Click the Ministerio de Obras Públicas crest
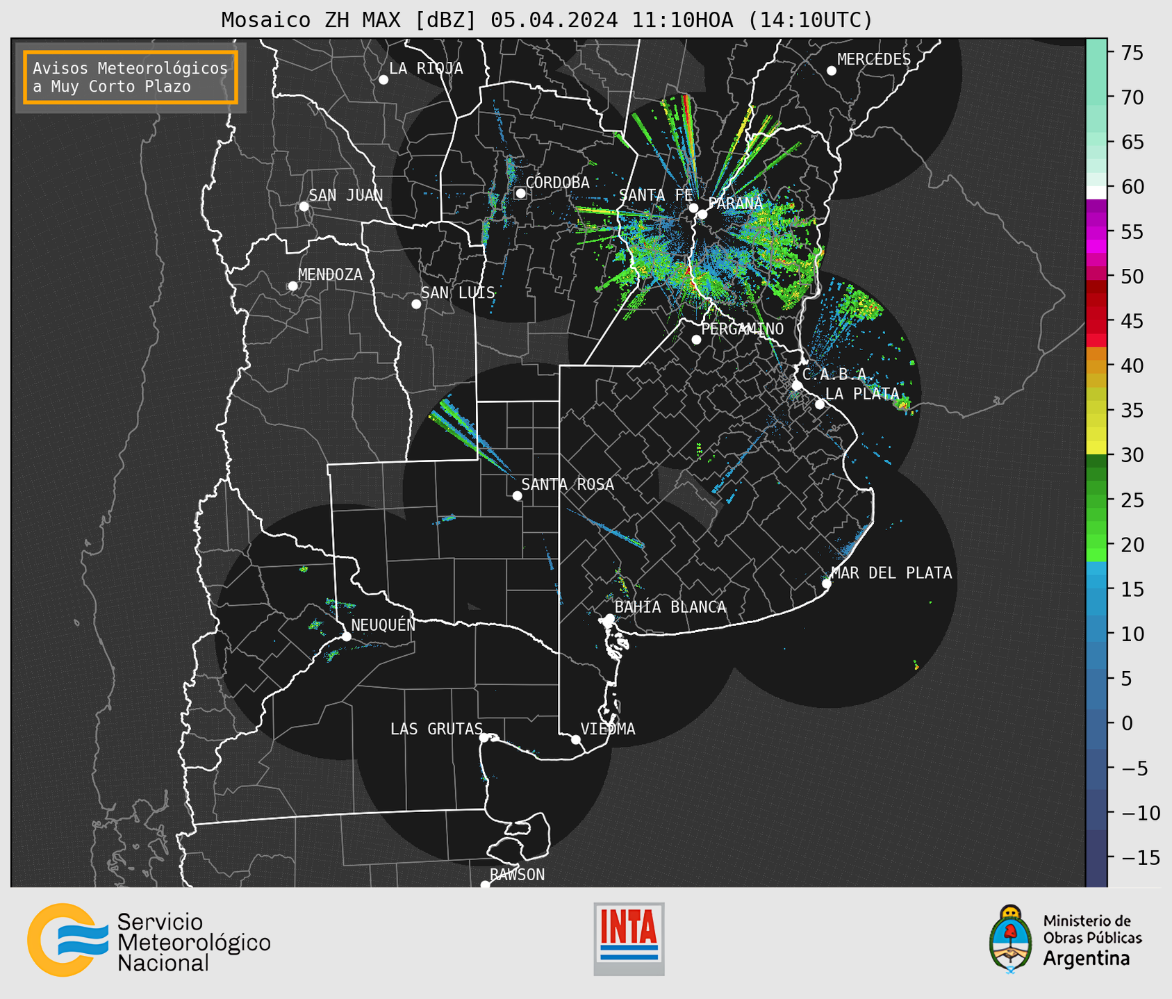The width and height of the screenshot is (1172, 999). click(1011, 939)
